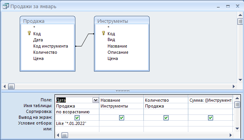
Task: Uncheck display checkbox for Количество column
Action: [166, 118]
